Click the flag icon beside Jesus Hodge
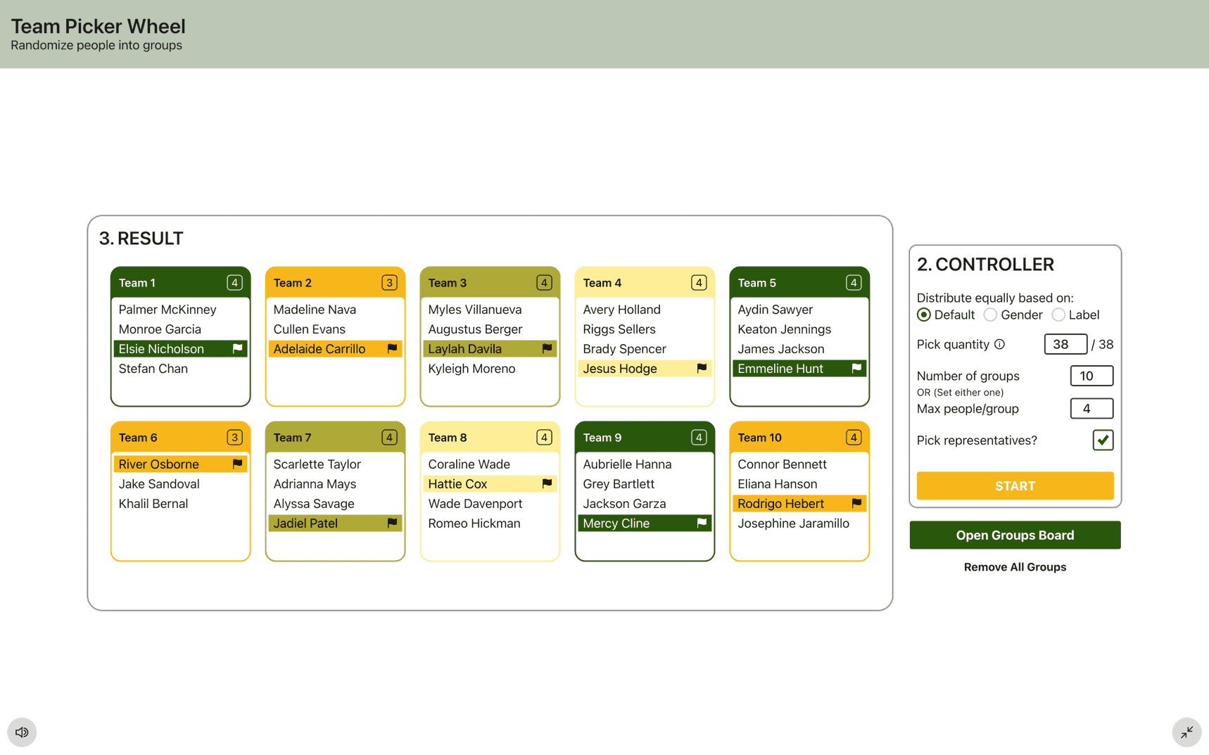This screenshot has width=1209, height=755. [x=702, y=368]
